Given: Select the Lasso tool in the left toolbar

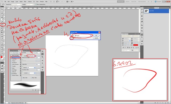Looking at the screenshot, I should (2, 13).
